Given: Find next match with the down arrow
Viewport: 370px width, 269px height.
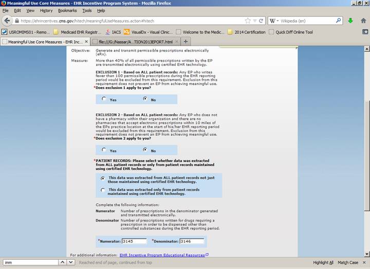Looking at the screenshot, I should point(71,262).
